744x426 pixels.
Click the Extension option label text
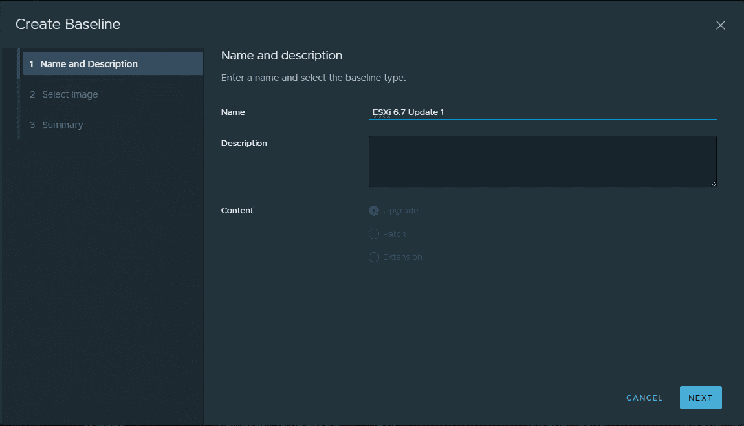[x=402, y=257]
